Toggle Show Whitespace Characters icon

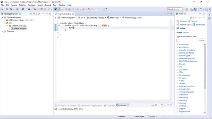click(x=73, y=9)
